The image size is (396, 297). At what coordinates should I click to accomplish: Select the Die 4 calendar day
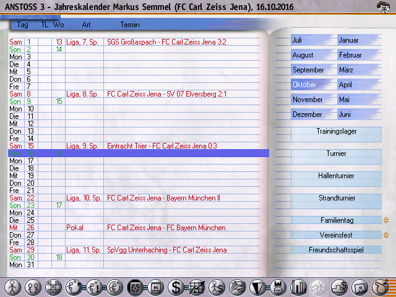click(x=22, y=64)
